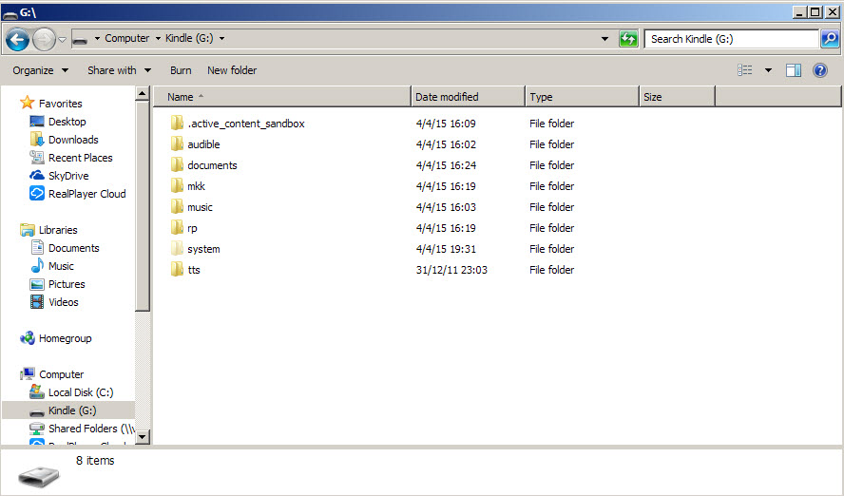Screen dimensions: 844x496
Task: Open Local Disk (C:) in navigation pane
Action: (81, 392)
